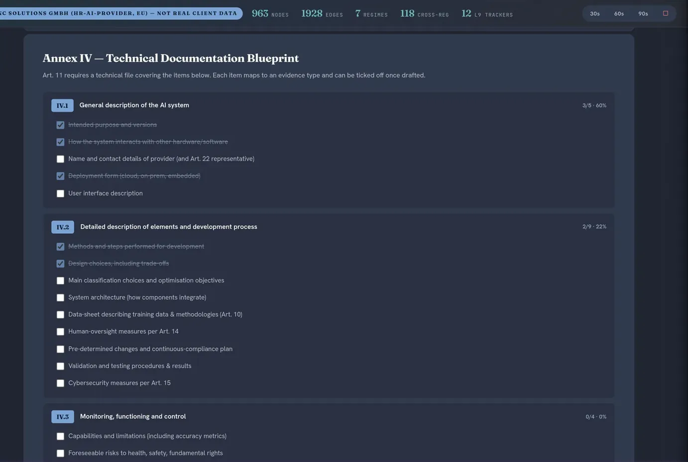Image resolution: width=688 pixels, height=462 pixels.
Task: Tick Validation and testing procedures & results
Action: pos(60,366)
